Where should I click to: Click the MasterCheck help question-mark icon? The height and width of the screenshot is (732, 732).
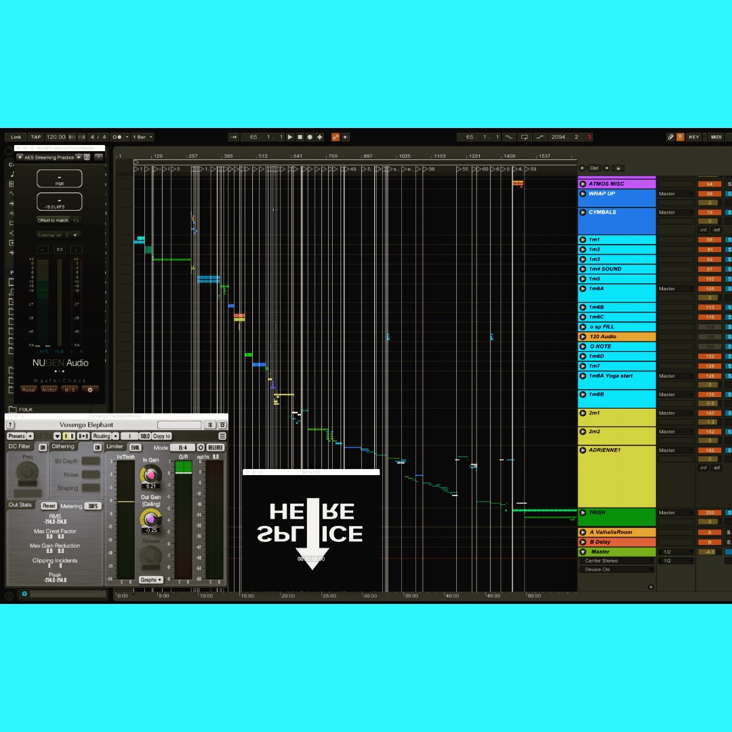(x=98, y=157)
